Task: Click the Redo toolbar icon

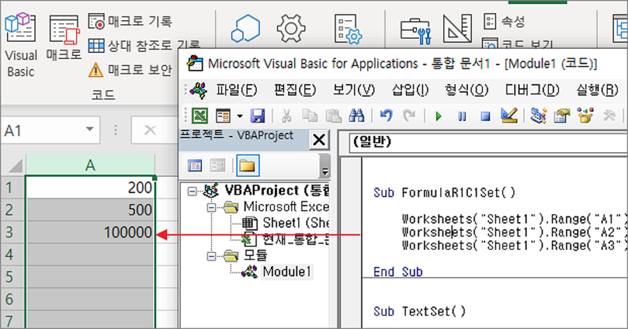Action: [x=409, y=116]
